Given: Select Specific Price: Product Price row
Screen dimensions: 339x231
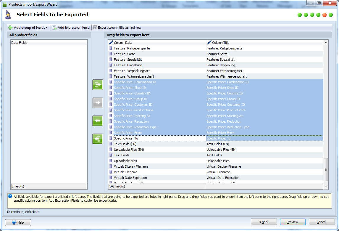Looking at the screenshot, I should [216, 110].
